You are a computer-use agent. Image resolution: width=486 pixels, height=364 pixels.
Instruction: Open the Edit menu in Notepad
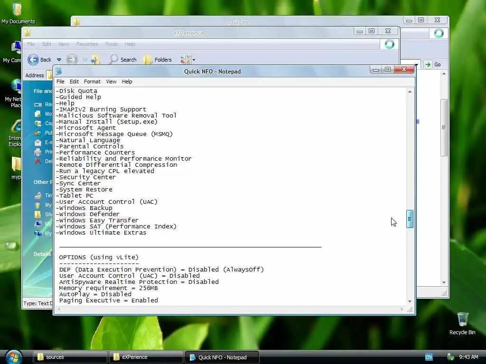[x=74, y=82]
